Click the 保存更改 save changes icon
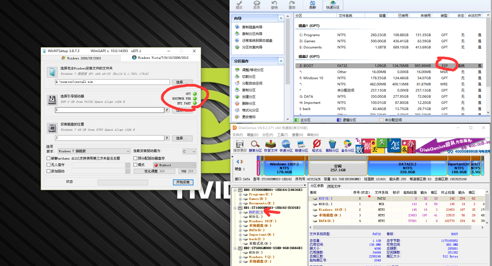492x266 pixels. (x=240, y=146)
